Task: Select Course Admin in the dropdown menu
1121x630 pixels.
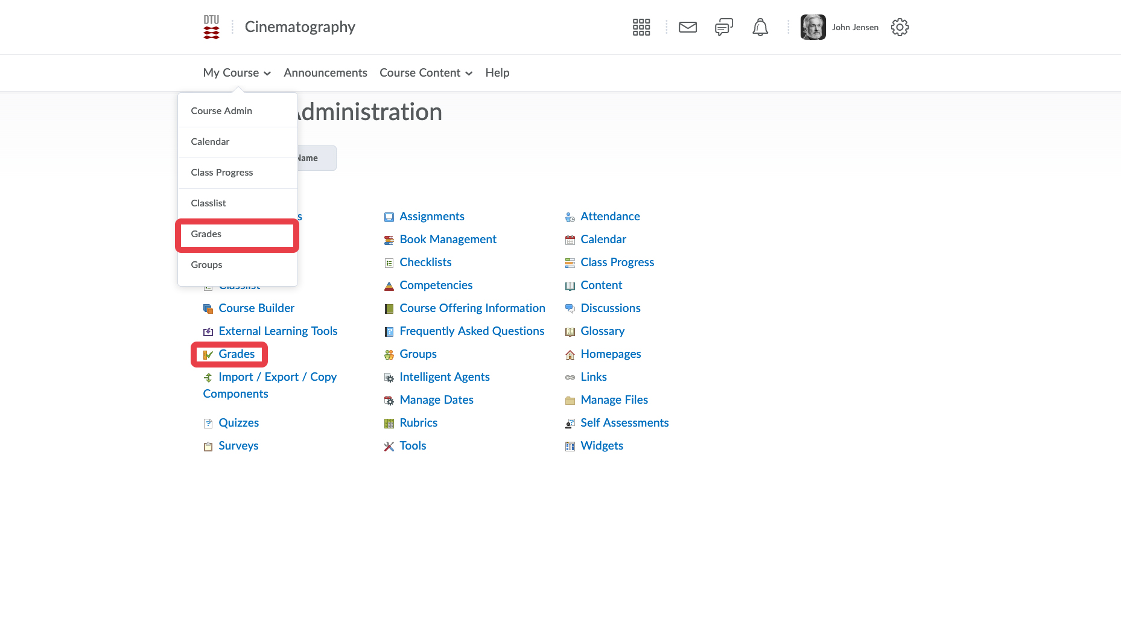Action: (221, 111)
